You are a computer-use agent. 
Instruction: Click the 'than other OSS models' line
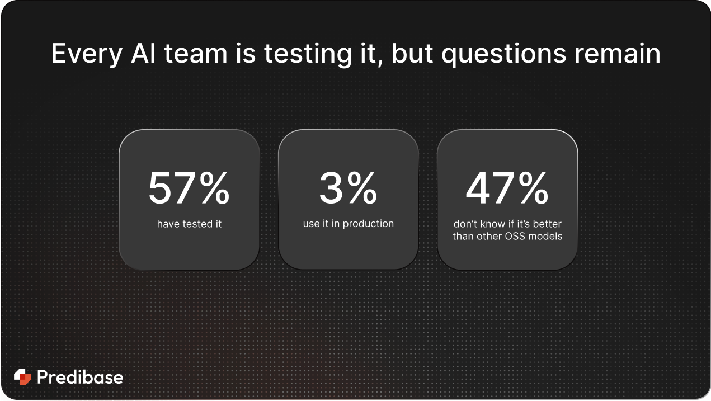(507, 236)
